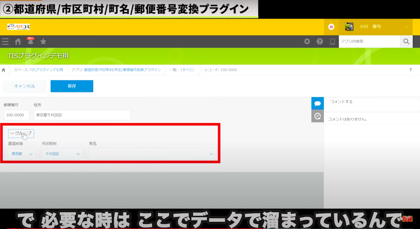Go to the kintone home icon

pyautogui.click(x=18, y=42)
